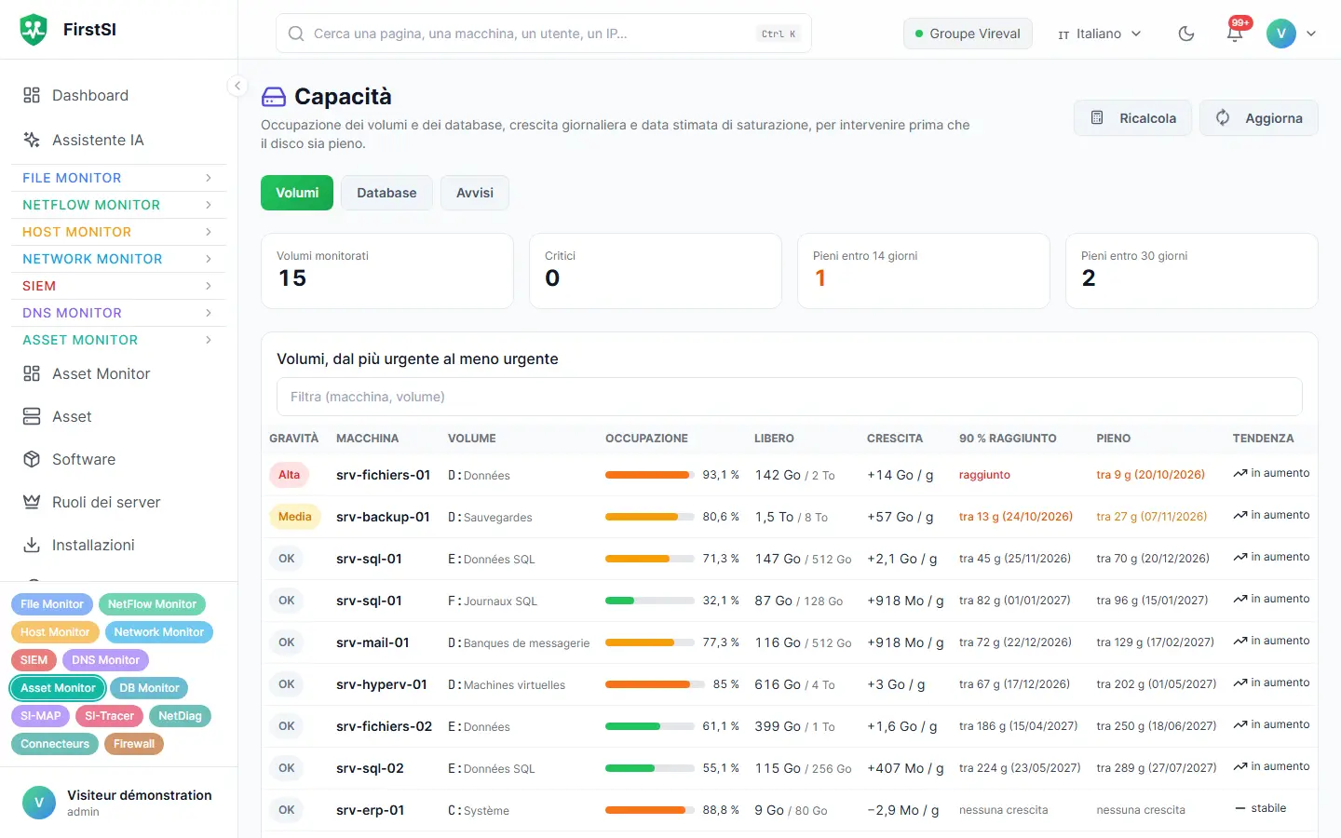Switch to the Database tab

pos(386,193)
